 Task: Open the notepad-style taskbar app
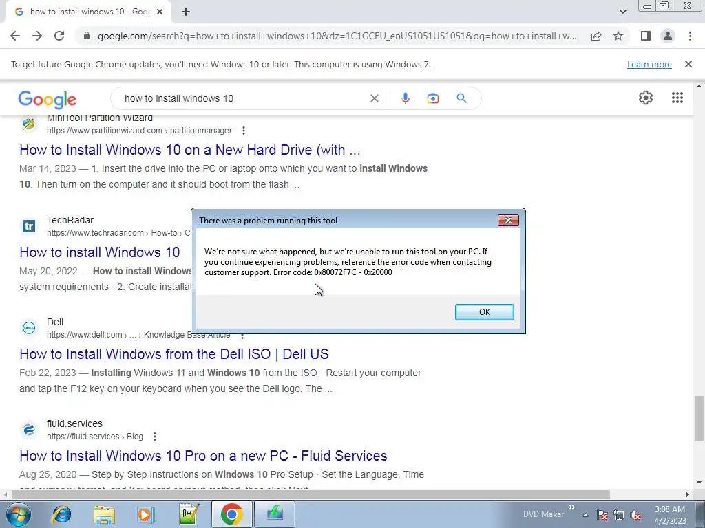[189, 514]
